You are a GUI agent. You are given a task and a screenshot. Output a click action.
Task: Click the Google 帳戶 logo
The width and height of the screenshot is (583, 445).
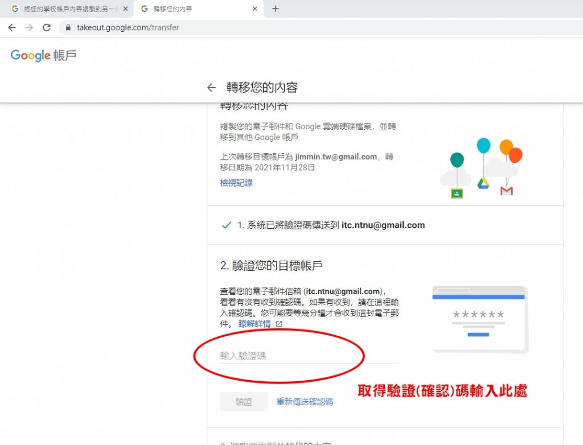pyautogui.click(x=43, y=55)
